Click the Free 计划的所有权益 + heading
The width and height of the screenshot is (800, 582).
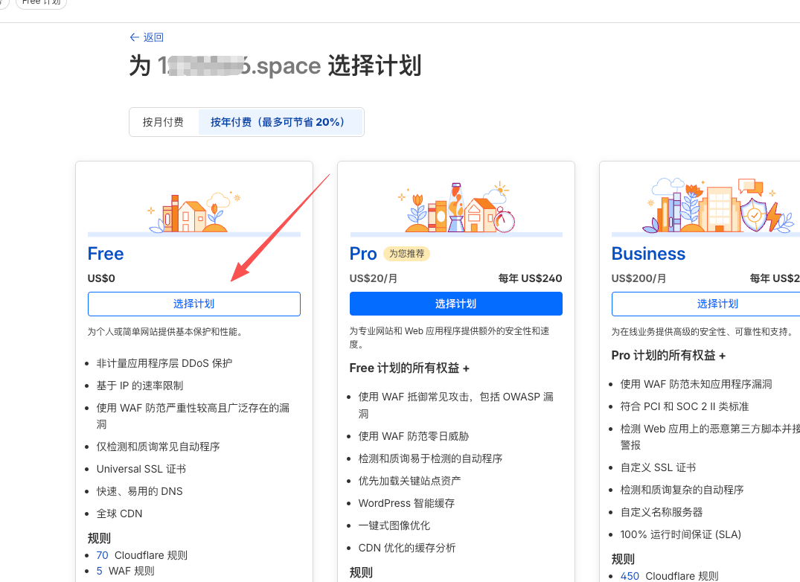[409, 368]
